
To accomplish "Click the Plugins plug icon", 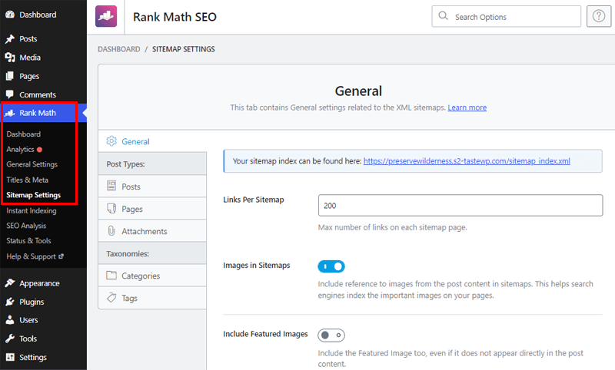I will [10, 302].
